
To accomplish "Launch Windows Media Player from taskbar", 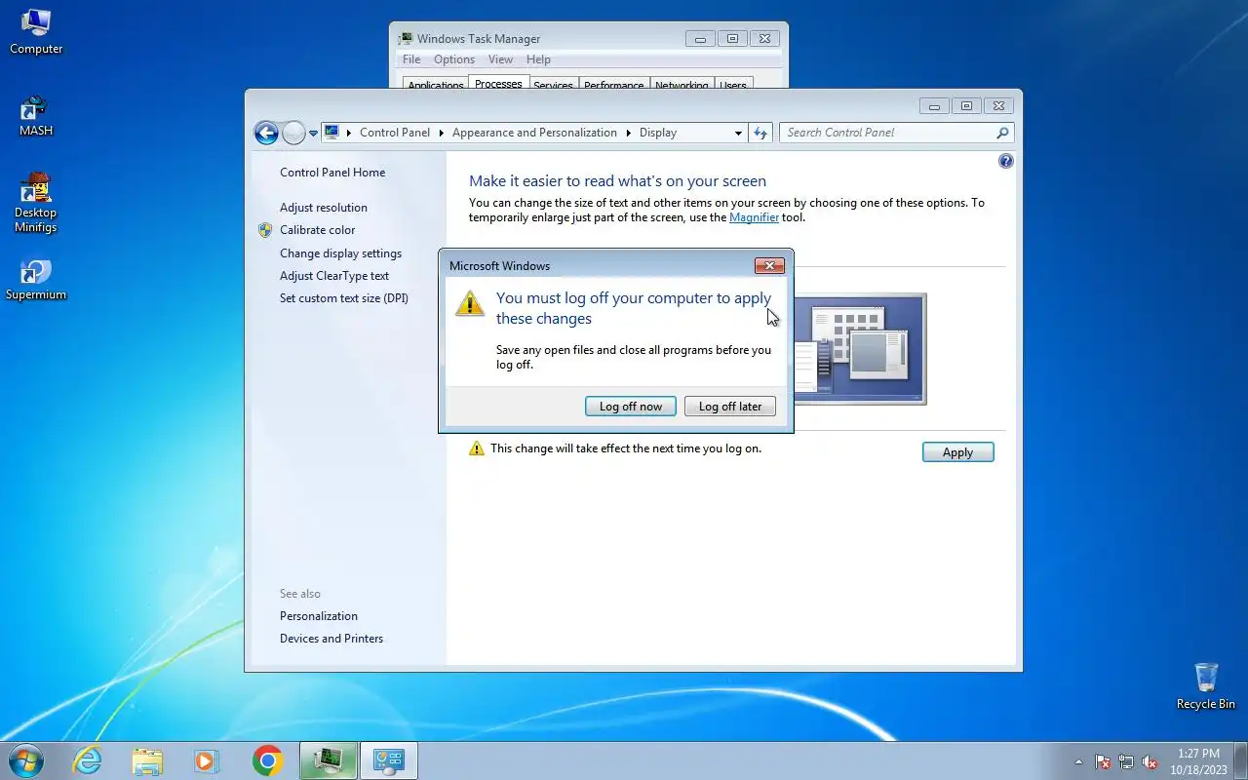I will (207, 760).
